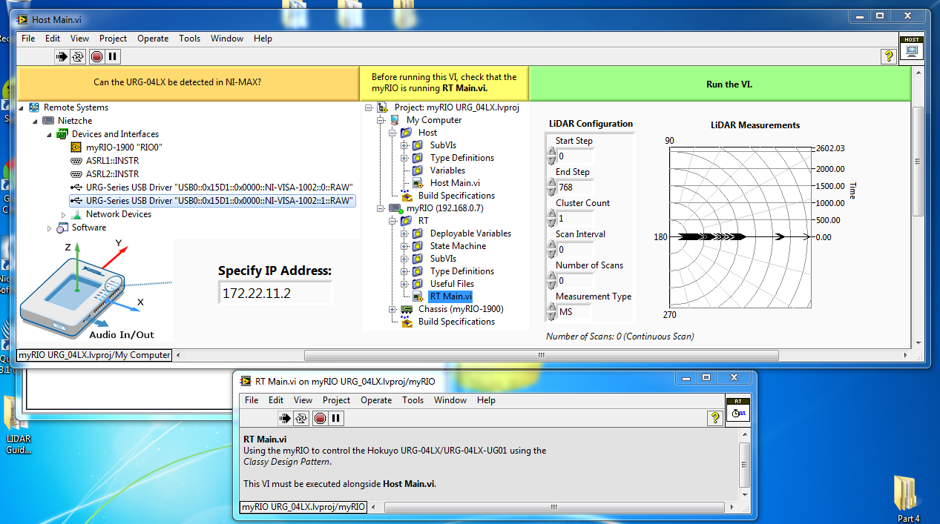Open Part 4 folder on the desktop
Image resolution: width=940 pixels, height=524 pixels.
(x=907, y=498)
